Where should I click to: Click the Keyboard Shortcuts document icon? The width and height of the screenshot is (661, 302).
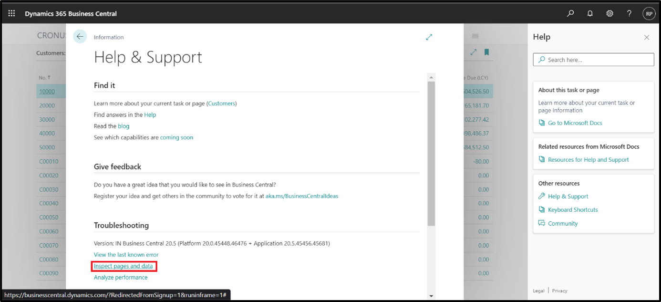tap(541, 209)
